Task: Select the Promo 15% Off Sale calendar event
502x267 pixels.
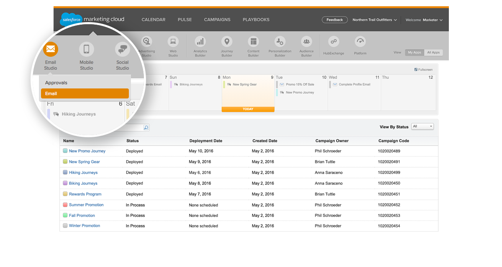Action: coord(300,84)
